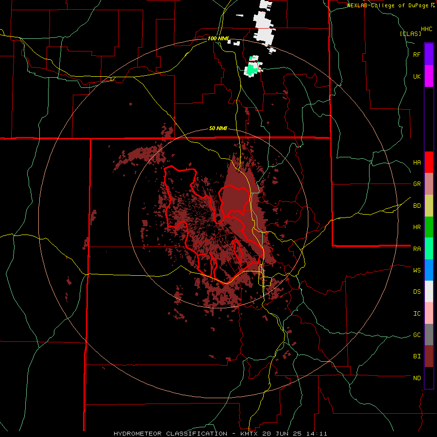Click the HA legend label
This screenshot has width=437, height=437.
tap(417, 163)
